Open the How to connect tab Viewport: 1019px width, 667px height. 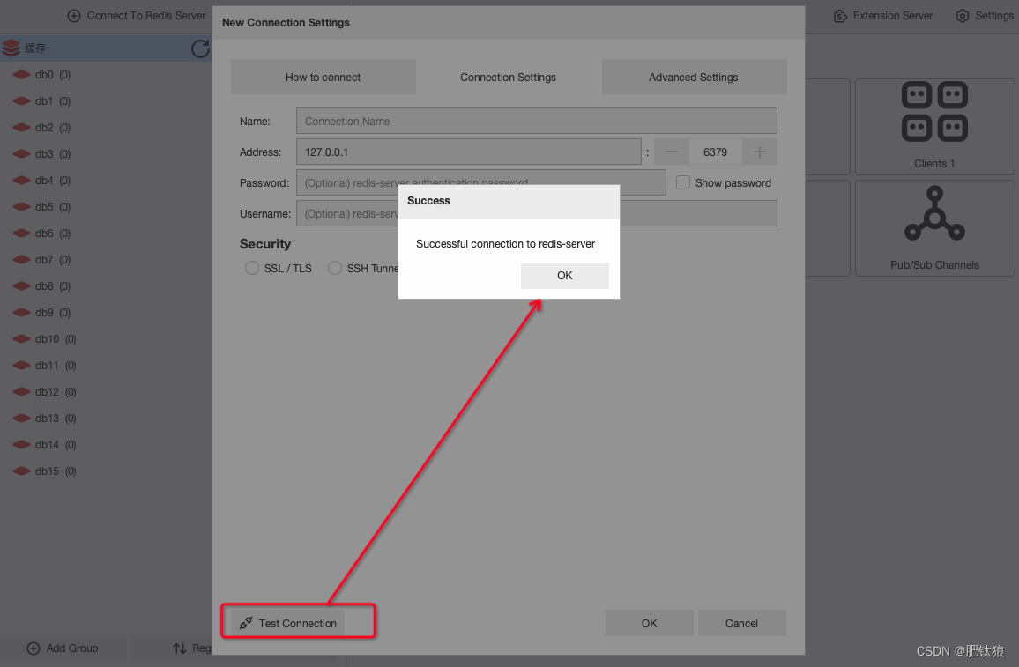tap(323, 77)
